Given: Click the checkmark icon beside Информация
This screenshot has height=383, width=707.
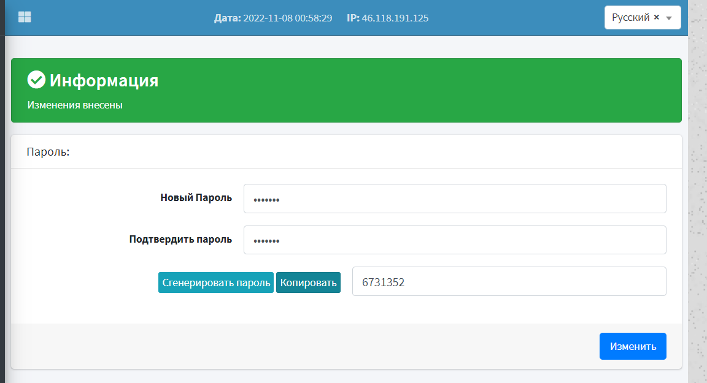Looking at the screenshot, I should pyautogui.click(x=36, y=80).
